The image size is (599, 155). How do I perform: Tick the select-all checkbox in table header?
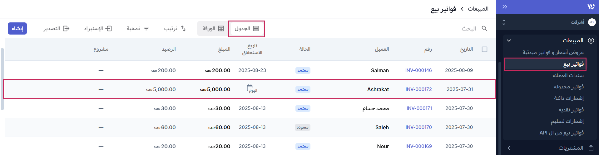click(484, 49)
